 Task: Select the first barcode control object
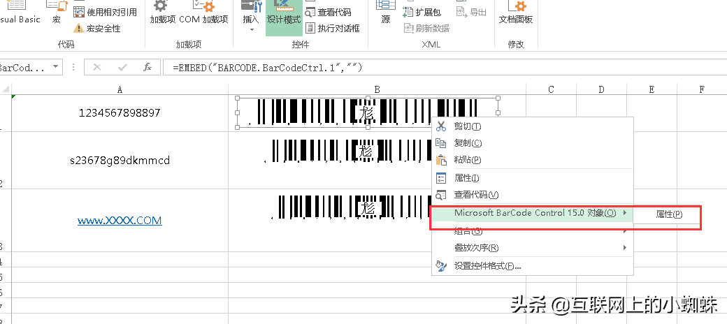click(368, 112)
